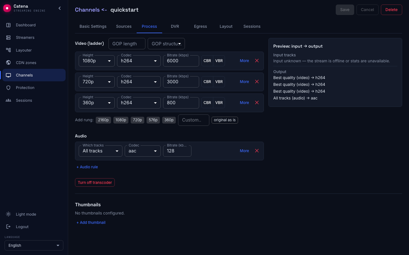The width and height of the screenshot is (409, 255).
Task: Click the Delete button
Action: point(391,10)
